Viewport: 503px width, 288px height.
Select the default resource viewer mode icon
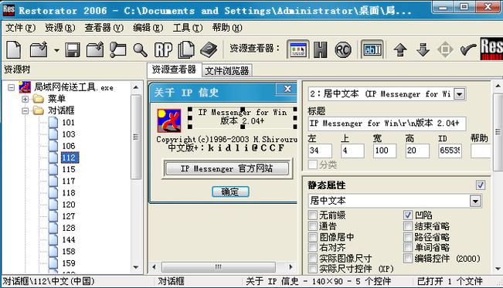point(298,49)
